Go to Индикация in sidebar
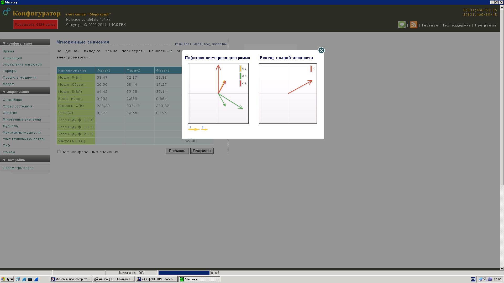 (x=12, y=58)
